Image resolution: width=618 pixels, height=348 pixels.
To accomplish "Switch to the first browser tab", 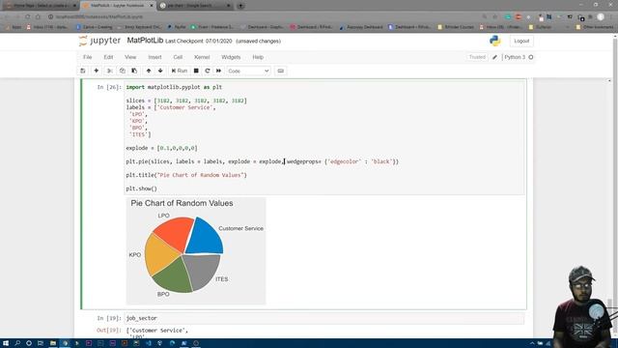I will click(x=41, y=6).
